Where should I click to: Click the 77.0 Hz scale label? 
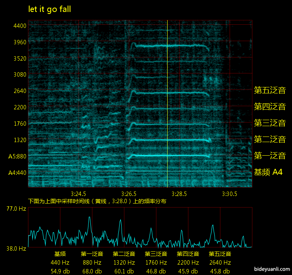[16, 209]
